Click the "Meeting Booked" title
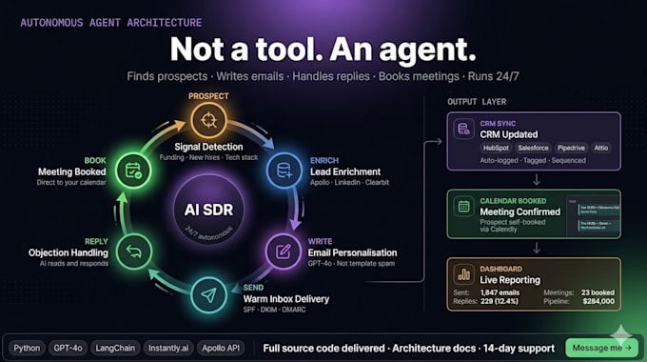647x362 pixels. 71,171
